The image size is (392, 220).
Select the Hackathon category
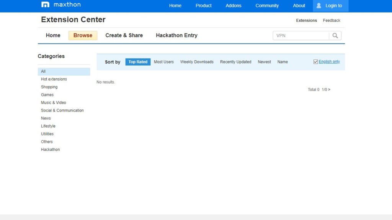50,150
